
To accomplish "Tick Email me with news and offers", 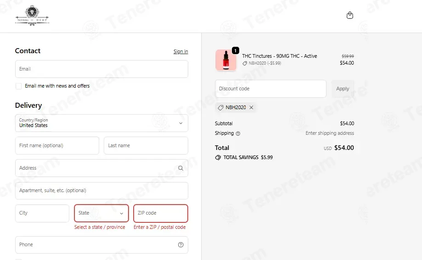I will coord(18,86).
